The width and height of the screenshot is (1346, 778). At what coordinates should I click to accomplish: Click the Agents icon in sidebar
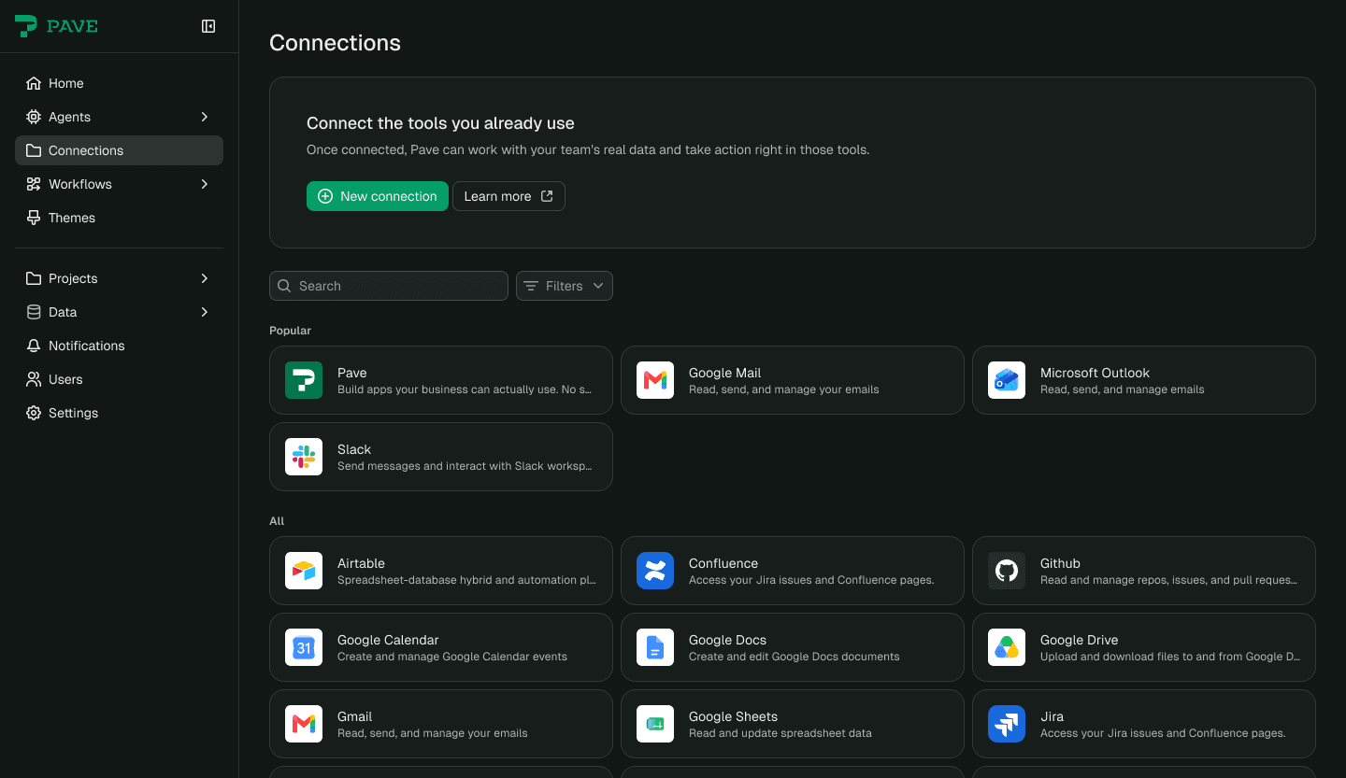(34, 117)
